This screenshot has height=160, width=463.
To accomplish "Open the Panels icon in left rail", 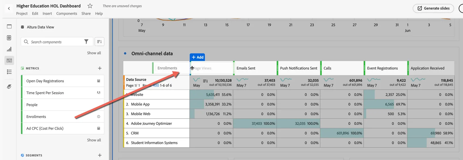I will [x=9, y=26].
